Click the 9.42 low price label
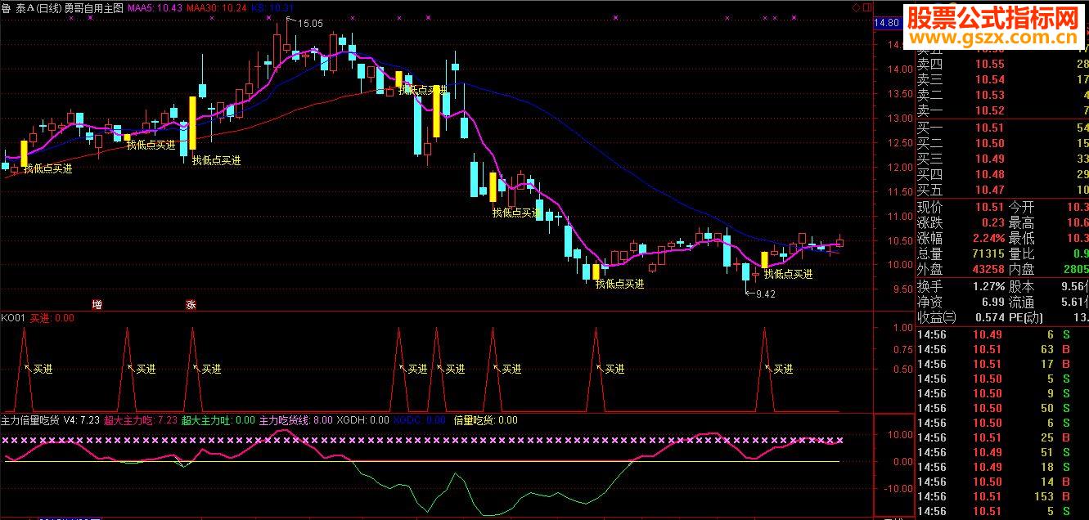The width and height of the screenshot is (1089, 520). coord(766,294)
